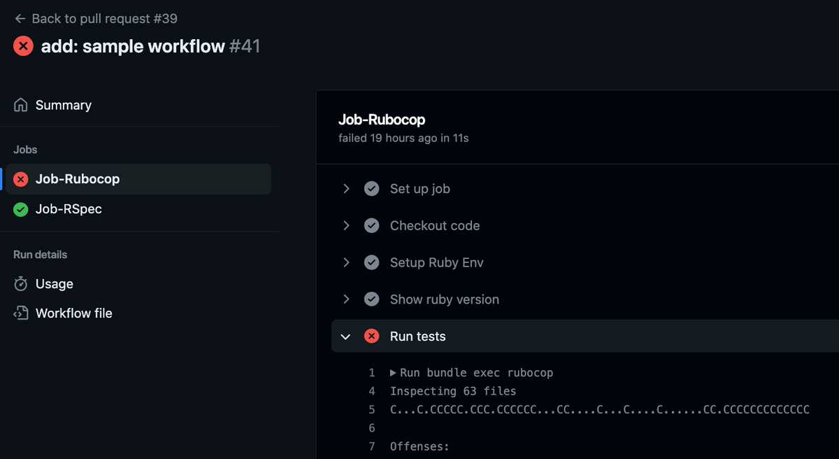Click the check icon for Setup Ruby Env
The height and width of the screenshot is (459, 839).
click(372, 262)
